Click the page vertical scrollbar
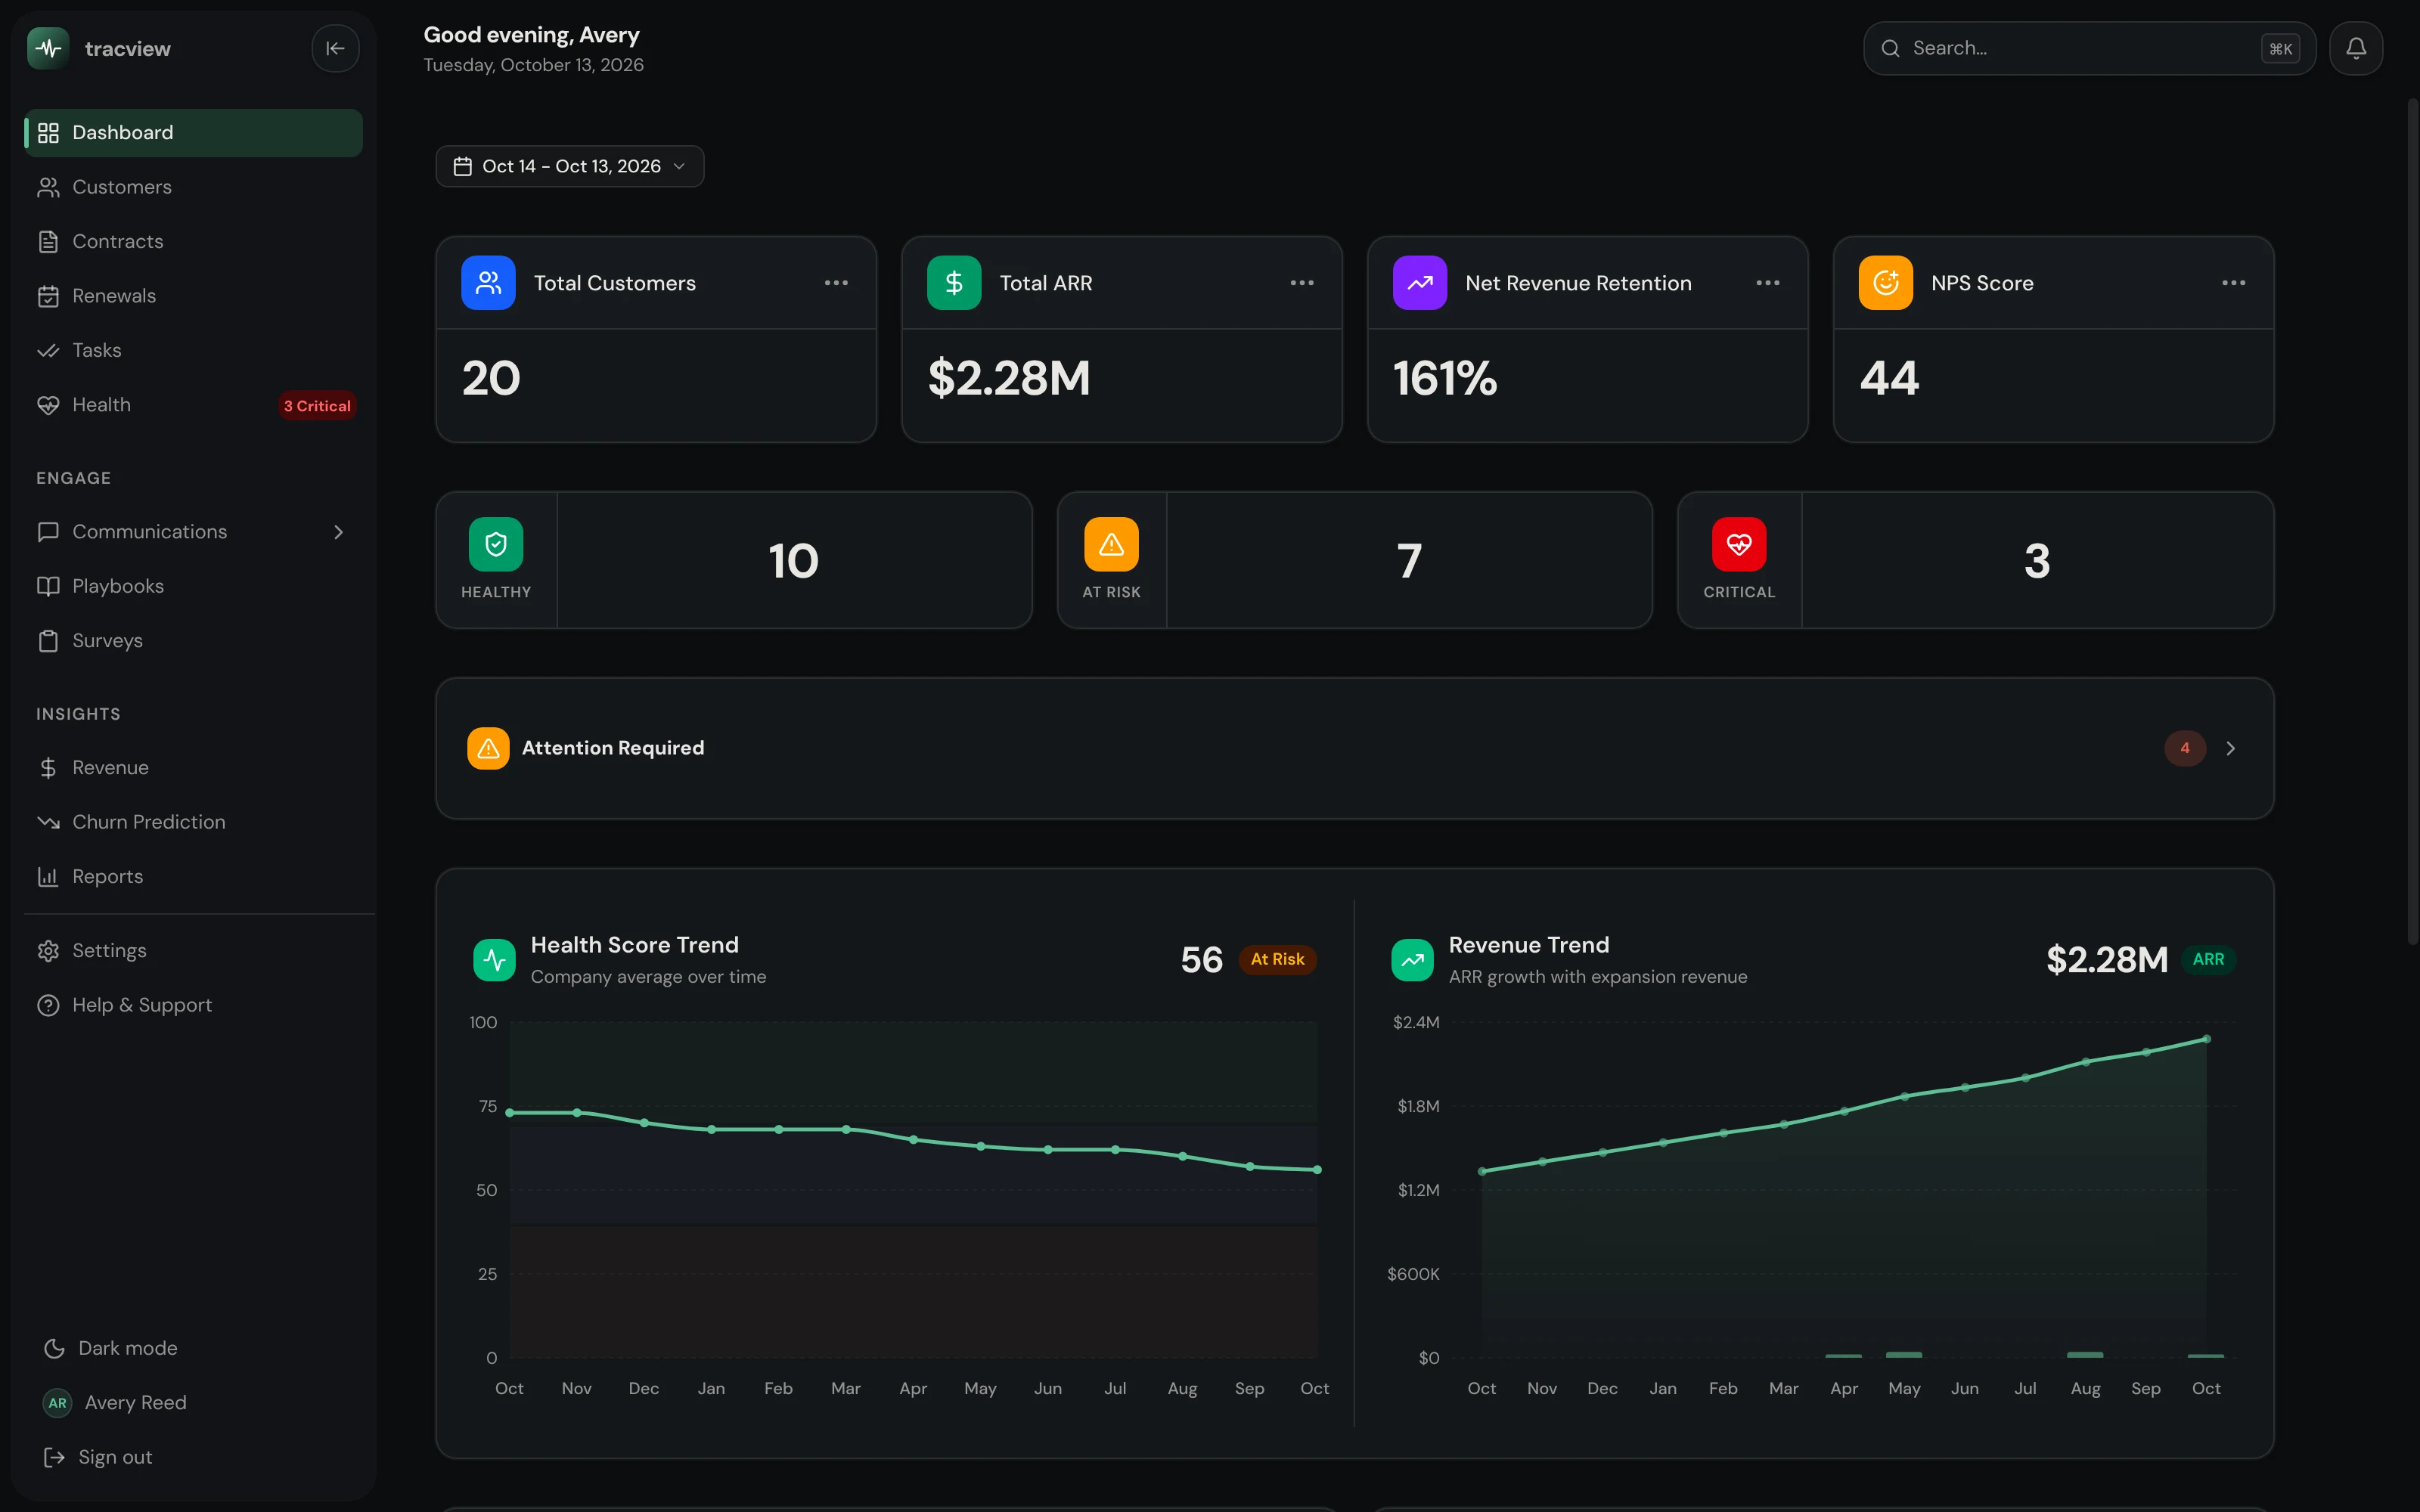The height and width of the screenshot is (1512, 2420). pyautogui.click(x=2412, y=520)
